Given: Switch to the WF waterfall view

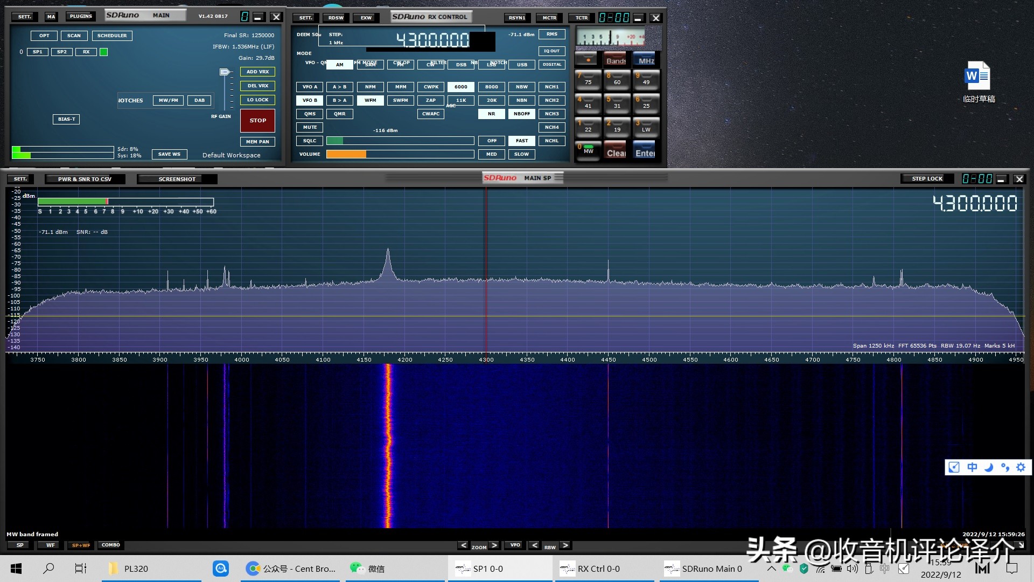Looking at the screenshot, I should pos(50,545).
